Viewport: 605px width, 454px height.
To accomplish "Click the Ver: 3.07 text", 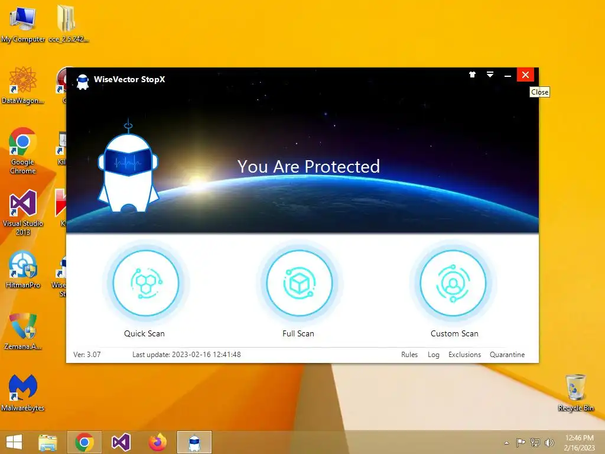I will [87, 355].
